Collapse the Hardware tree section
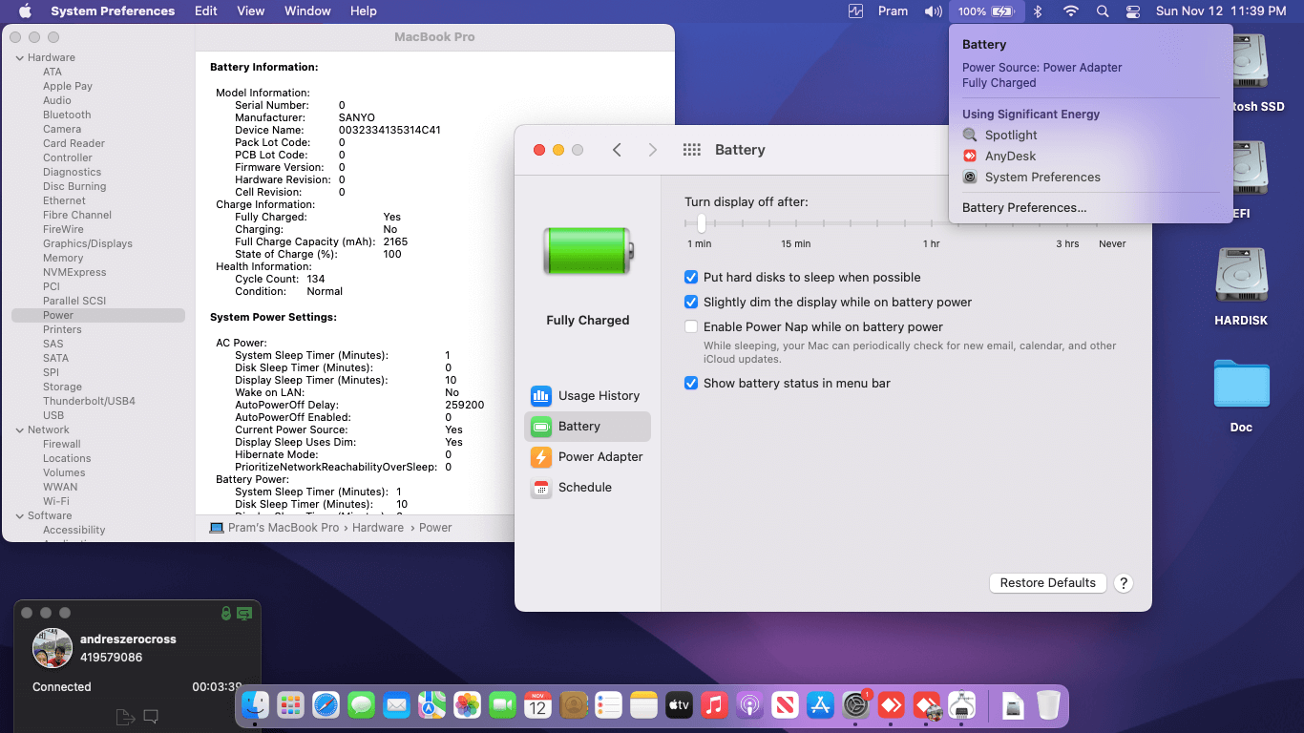The height and width of the screenshot is (733, 1304). [19, 58]
